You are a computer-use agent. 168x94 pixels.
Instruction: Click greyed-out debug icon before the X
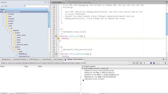[161, 63]
